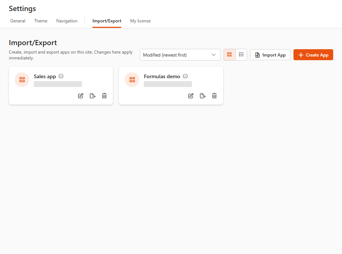Screen dimensions: 342x254
Task: Delete the Formulas demo app
Action: [214, 96]
